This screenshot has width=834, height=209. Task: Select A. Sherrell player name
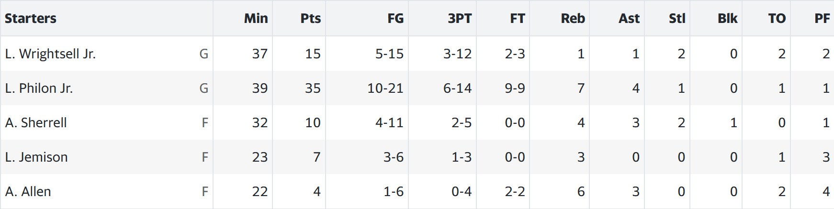point(36,122)
